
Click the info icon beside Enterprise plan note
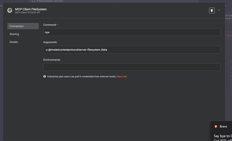(44, 77)
